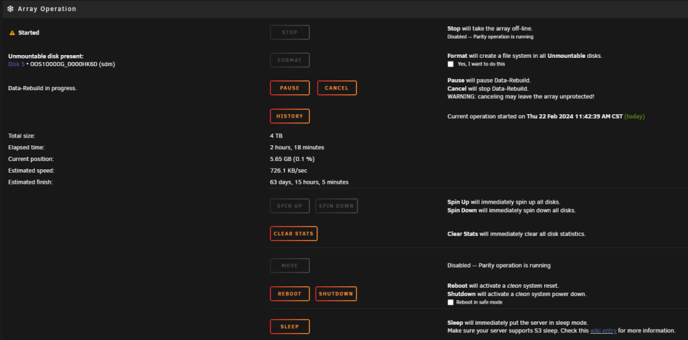Click the disabled Stop button
This screenshot has width=688, height=340.
(x=290, y=32)
